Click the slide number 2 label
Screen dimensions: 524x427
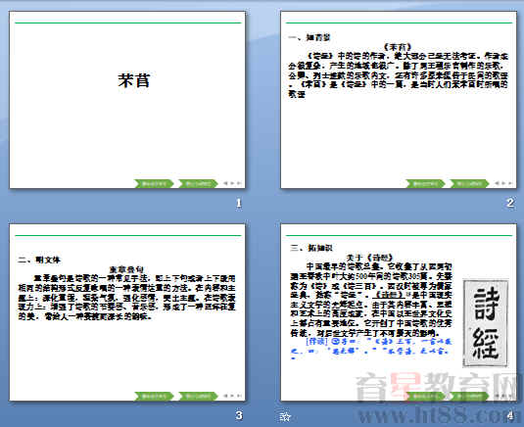point(510,203)
